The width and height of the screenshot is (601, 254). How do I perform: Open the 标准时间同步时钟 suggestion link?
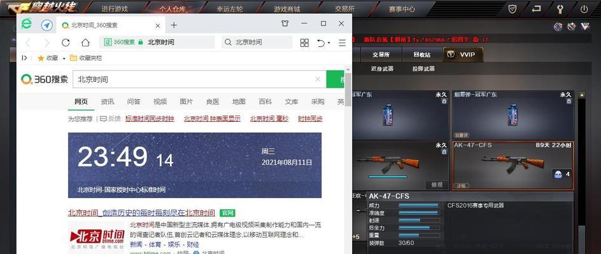150,119
